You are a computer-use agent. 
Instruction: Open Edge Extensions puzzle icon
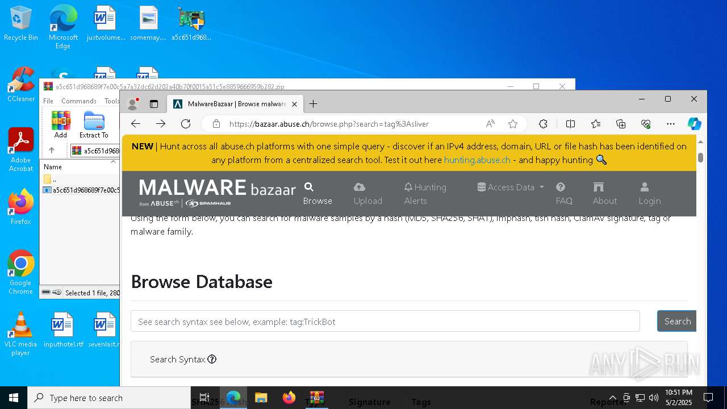[x=544, y=124]
